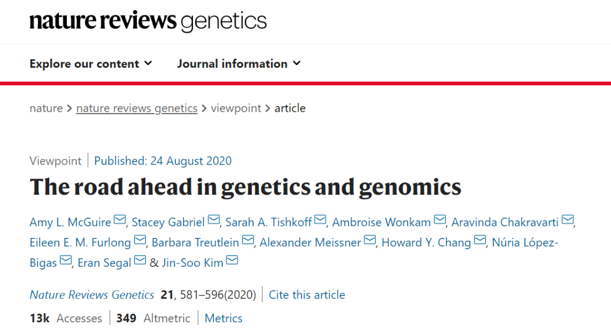
Task: Click the envelope icon next to Howard Y. Chang
Action: point(480,241)
